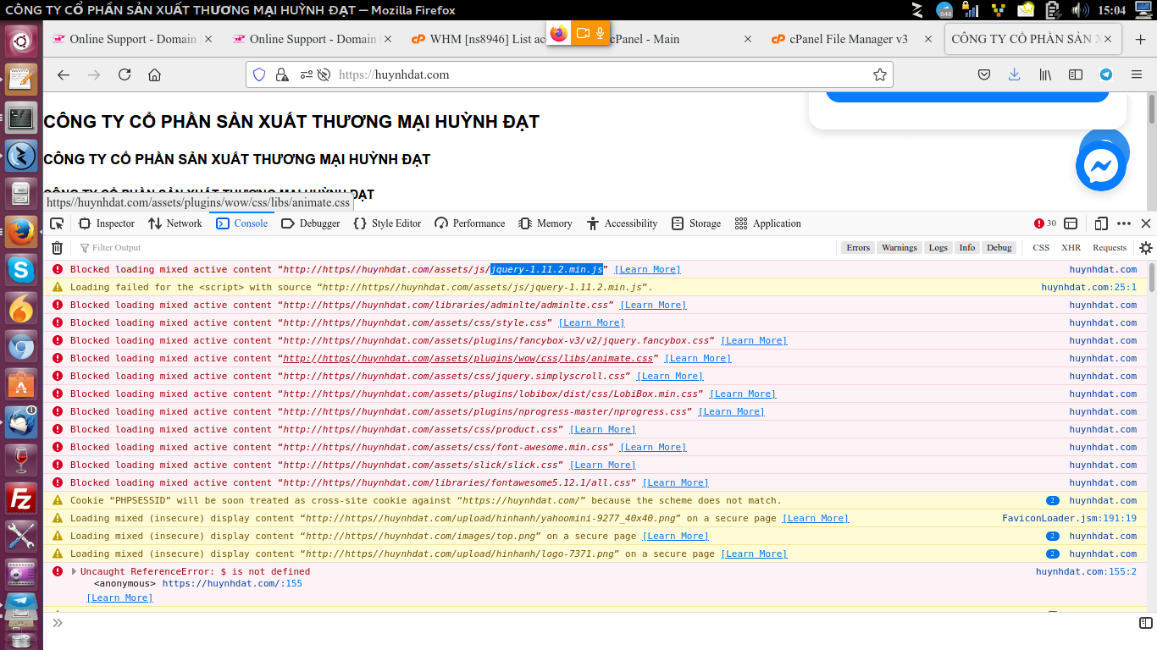The image size is (1157, 650).
Task: Switch to the Debugger tab
Action: [311, 223]
